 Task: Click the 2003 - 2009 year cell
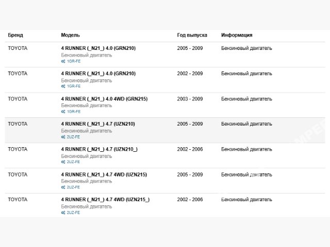(x=190, y=99)
